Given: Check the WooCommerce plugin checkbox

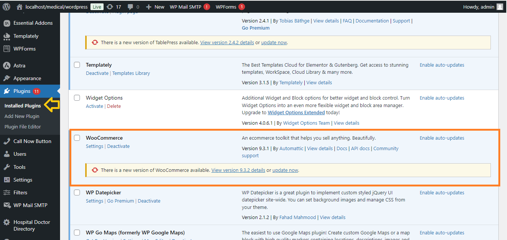Looking at the screenshot, I should click(x=77, y=138).
